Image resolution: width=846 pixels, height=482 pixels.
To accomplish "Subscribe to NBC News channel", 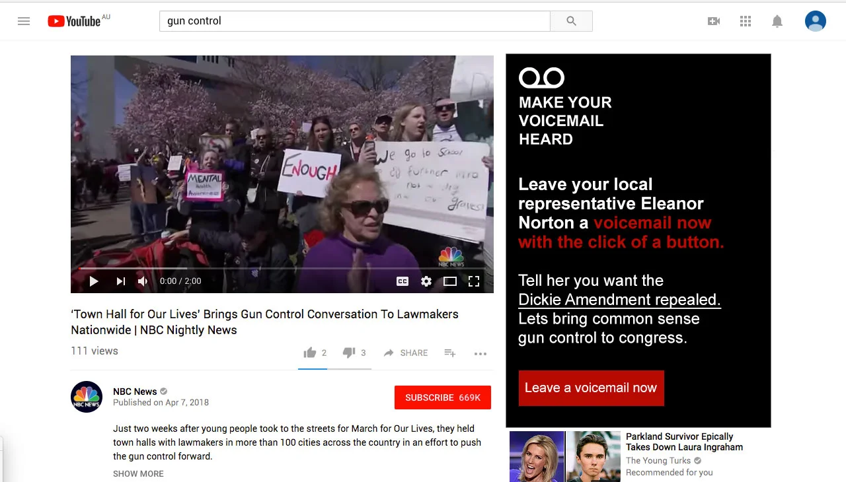I will coord(443,397).
